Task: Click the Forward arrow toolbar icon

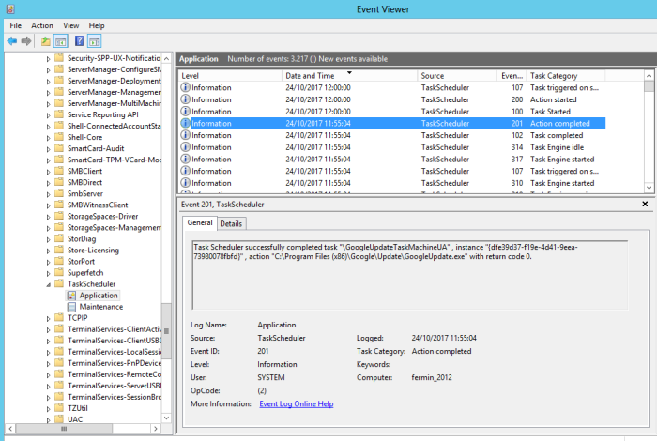Action: [x=26, y=41]
